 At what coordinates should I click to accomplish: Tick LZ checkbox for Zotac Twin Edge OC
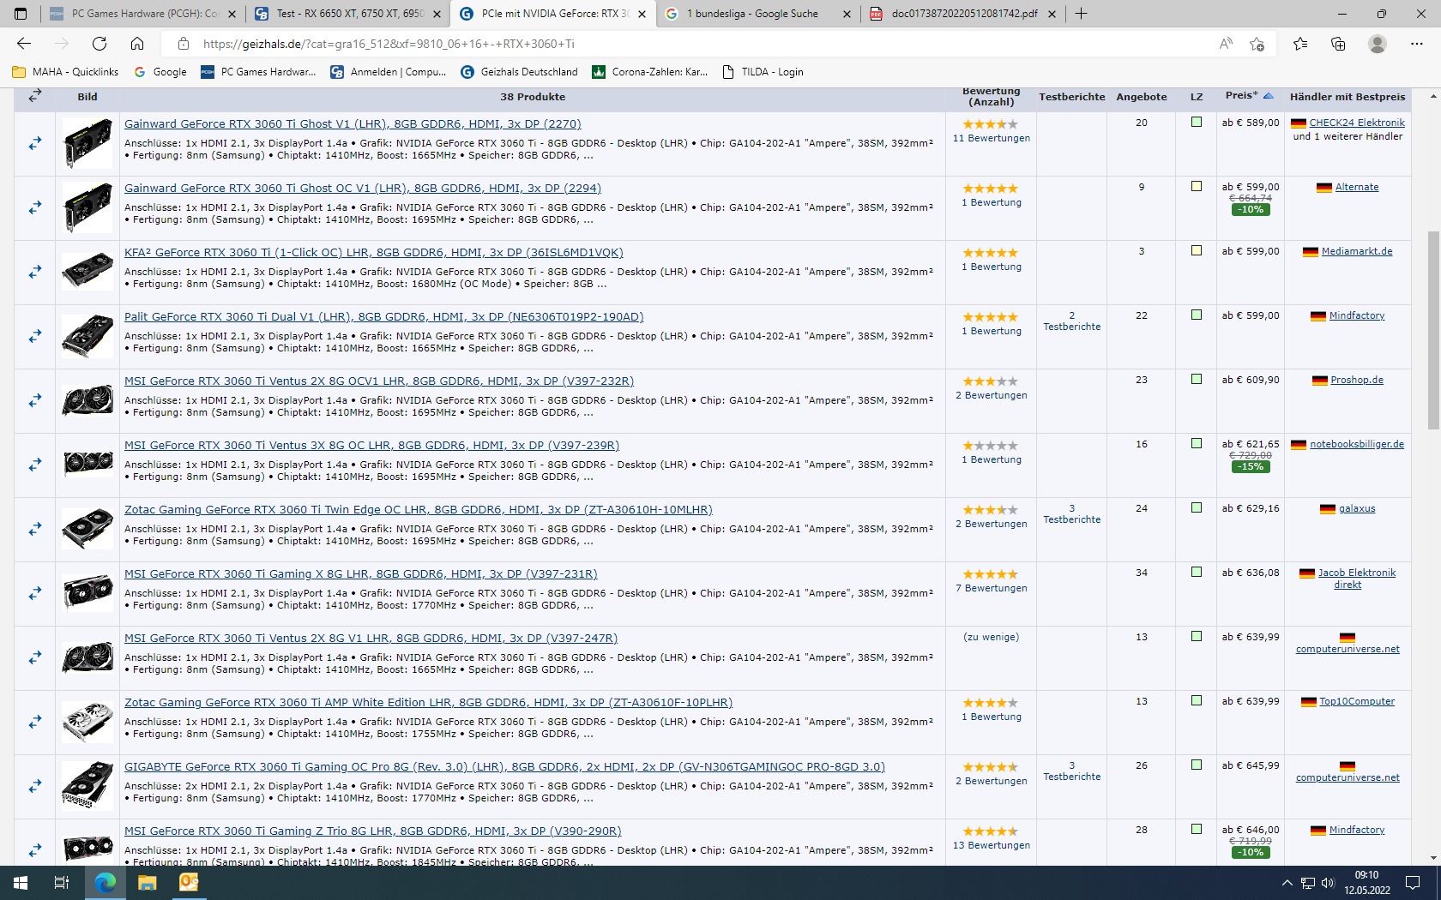point(1197,508)
